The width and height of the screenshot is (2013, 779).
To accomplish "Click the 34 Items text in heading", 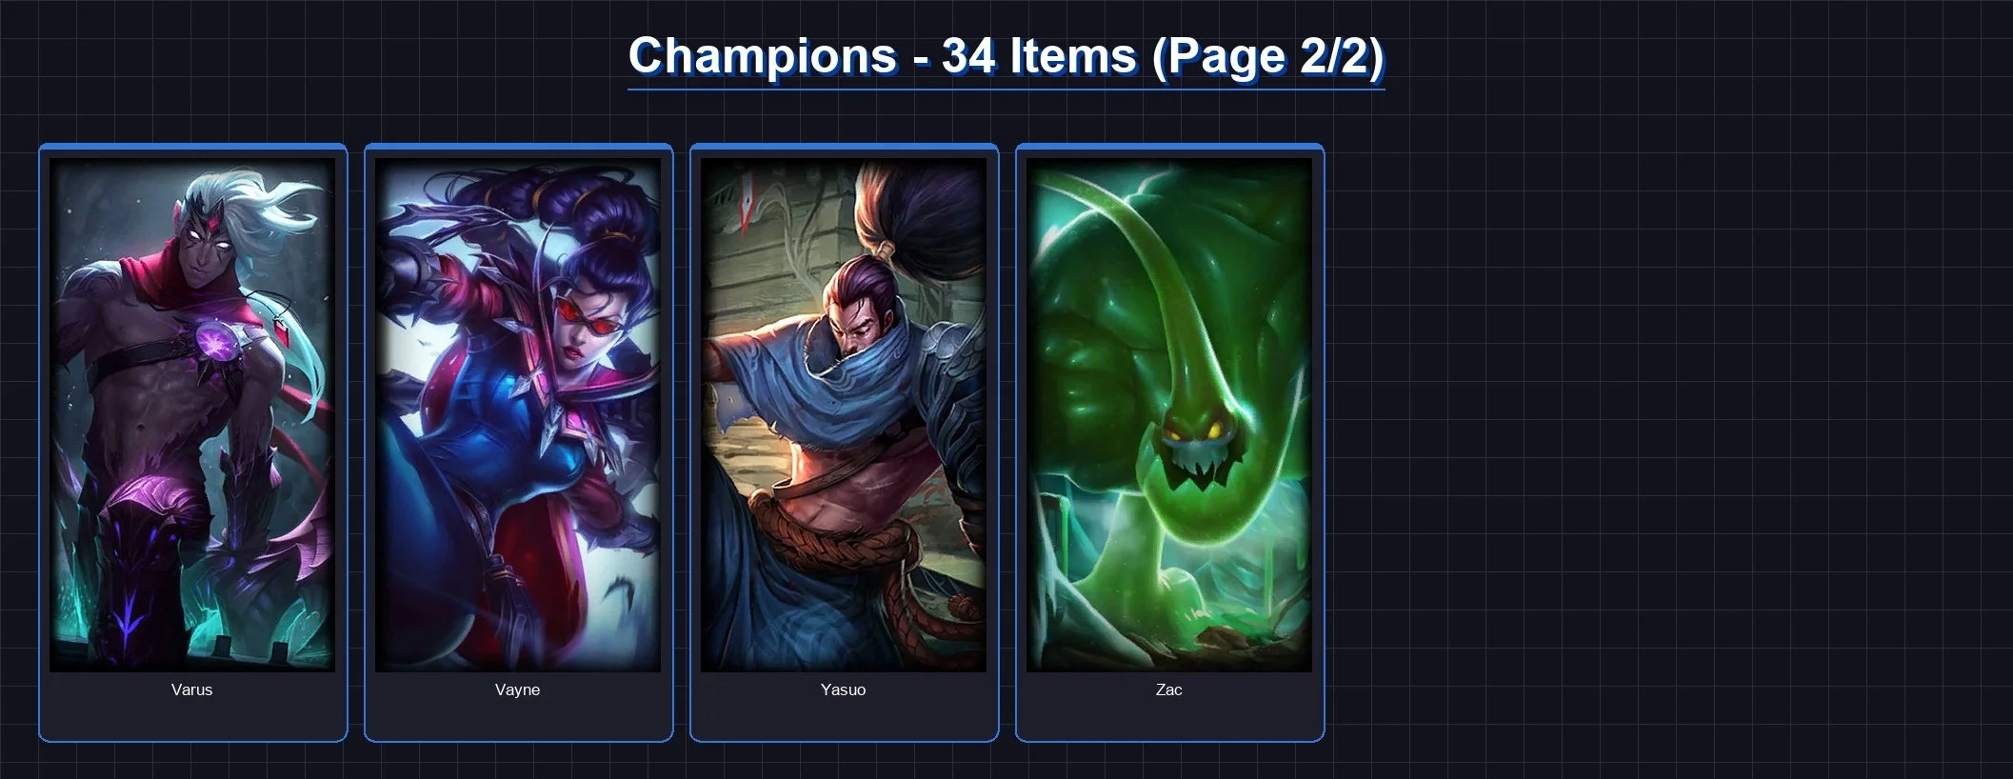I will click(1039, 55).
